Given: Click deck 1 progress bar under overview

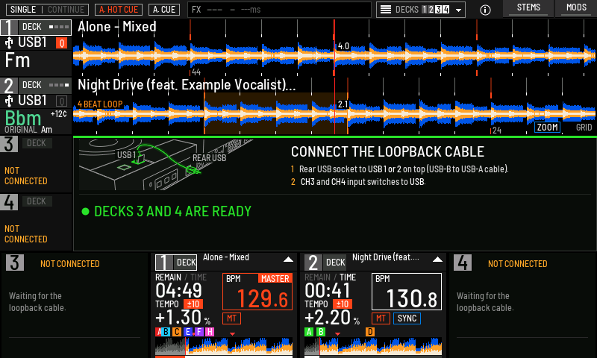Looking at the screenshot, I should [x=224, y=357].
